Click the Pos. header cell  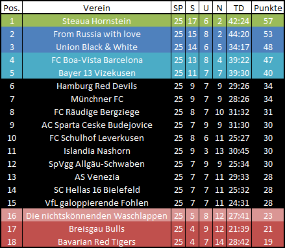click(x=12, y=8)
